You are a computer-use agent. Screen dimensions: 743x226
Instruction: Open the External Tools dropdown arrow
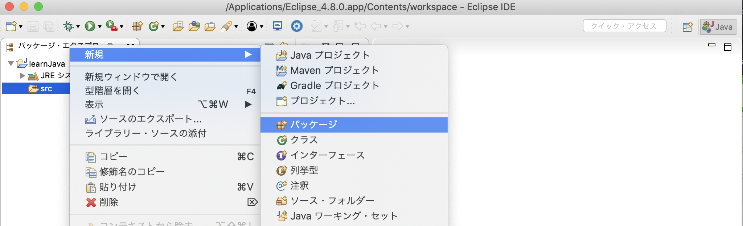pos(122,26)
